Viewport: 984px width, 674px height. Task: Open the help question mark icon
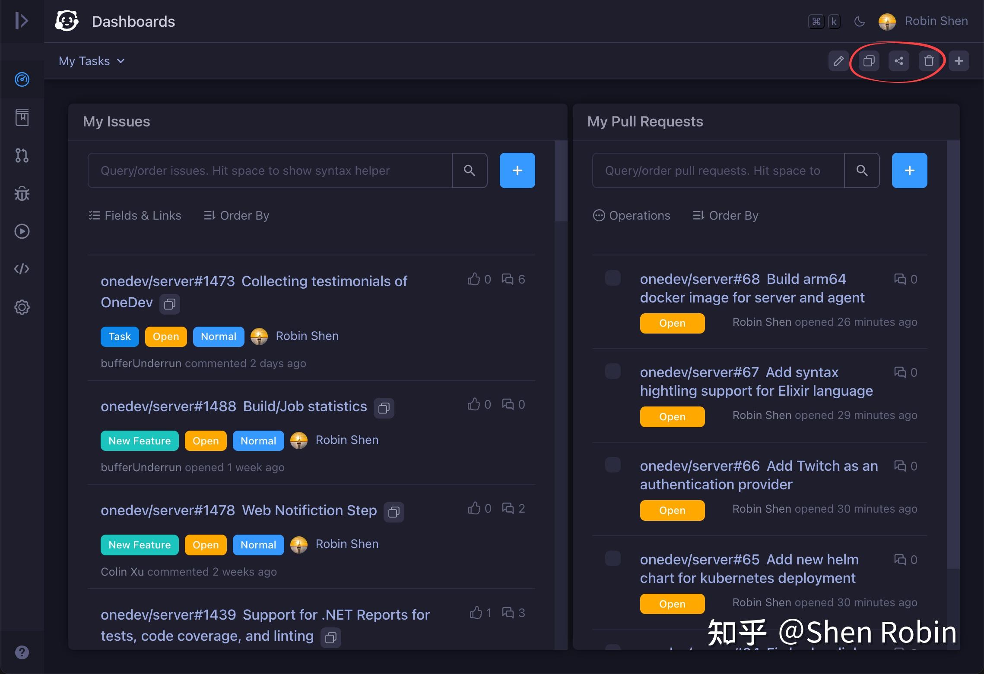pos(22,652)
